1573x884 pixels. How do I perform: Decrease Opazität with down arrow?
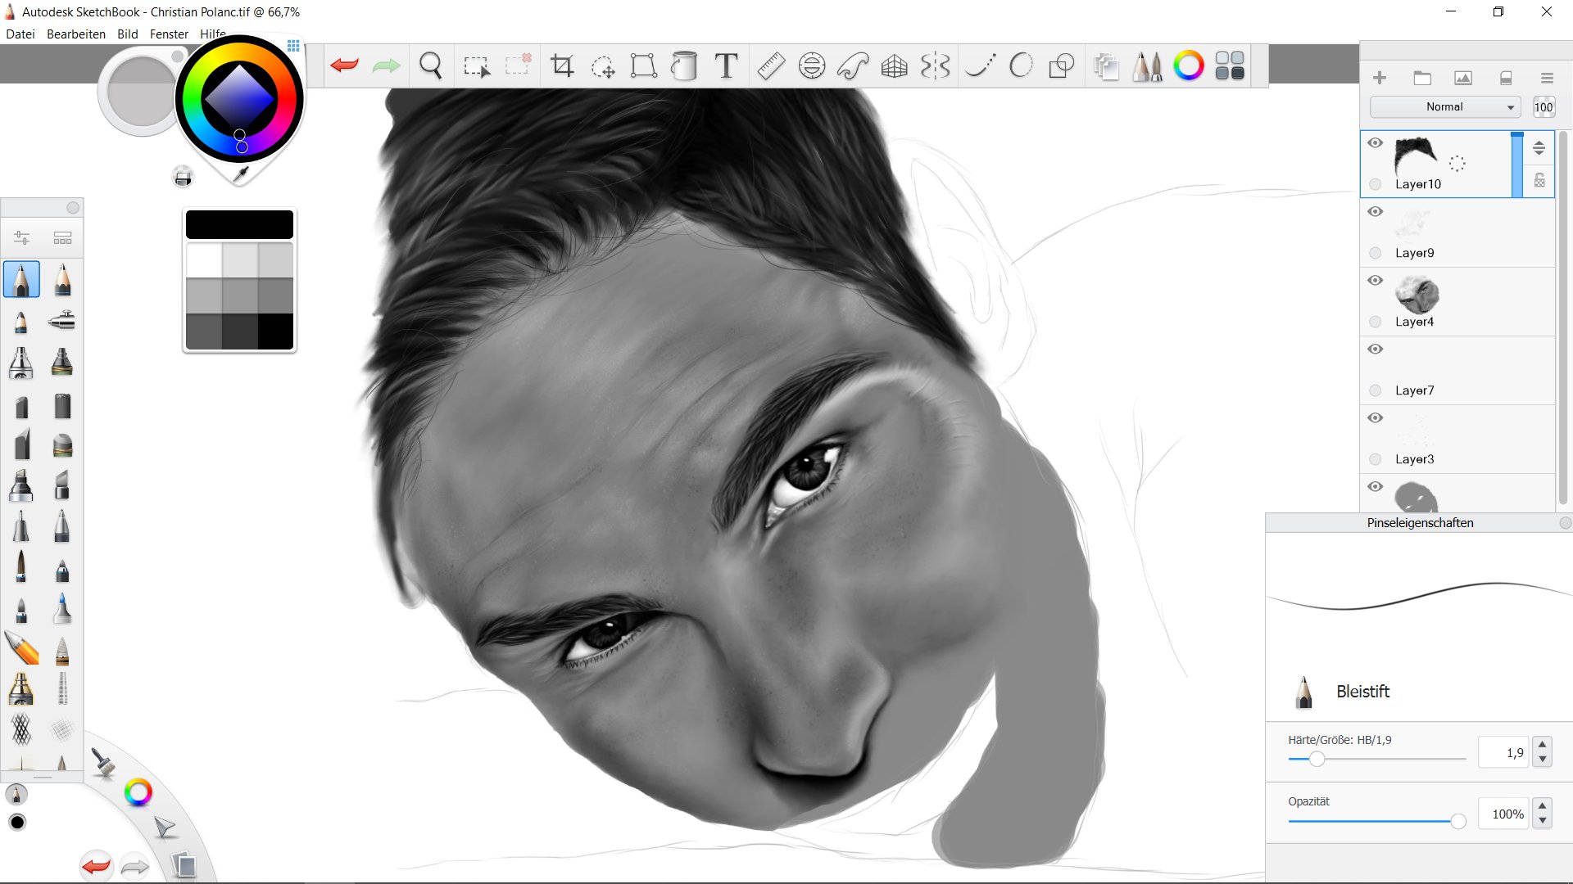coord(1543,821)
